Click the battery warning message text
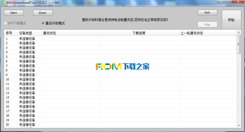The height and width of the screenshot is (132, 245). tap(125, 20)
